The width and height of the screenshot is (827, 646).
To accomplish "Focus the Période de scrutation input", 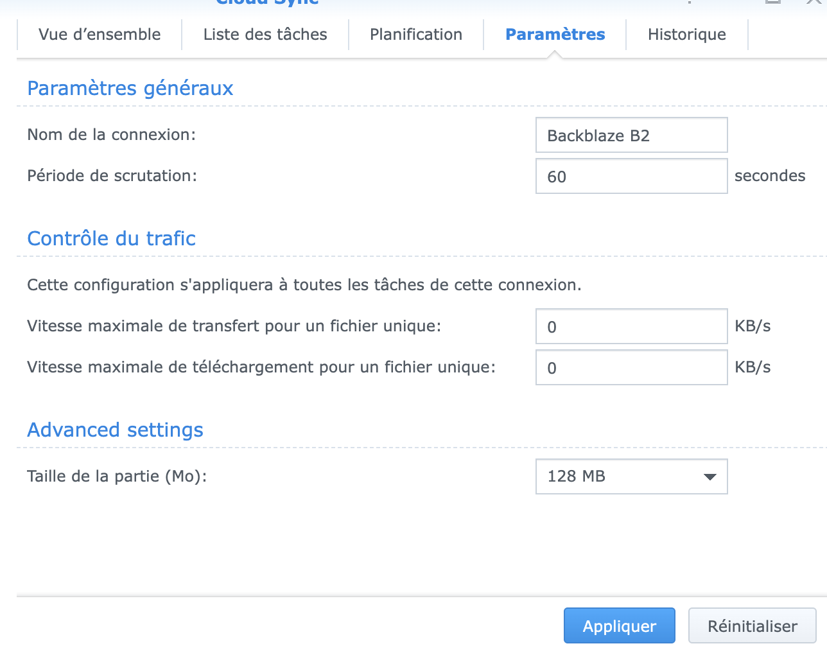I will [631, 177].
